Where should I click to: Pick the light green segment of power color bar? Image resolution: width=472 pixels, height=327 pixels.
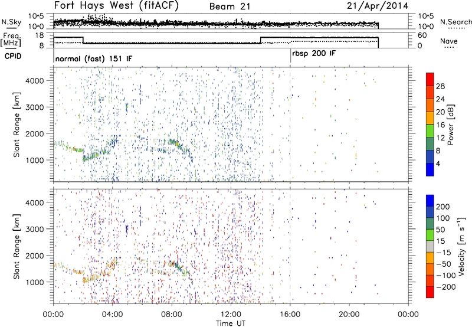coord(430,131)
